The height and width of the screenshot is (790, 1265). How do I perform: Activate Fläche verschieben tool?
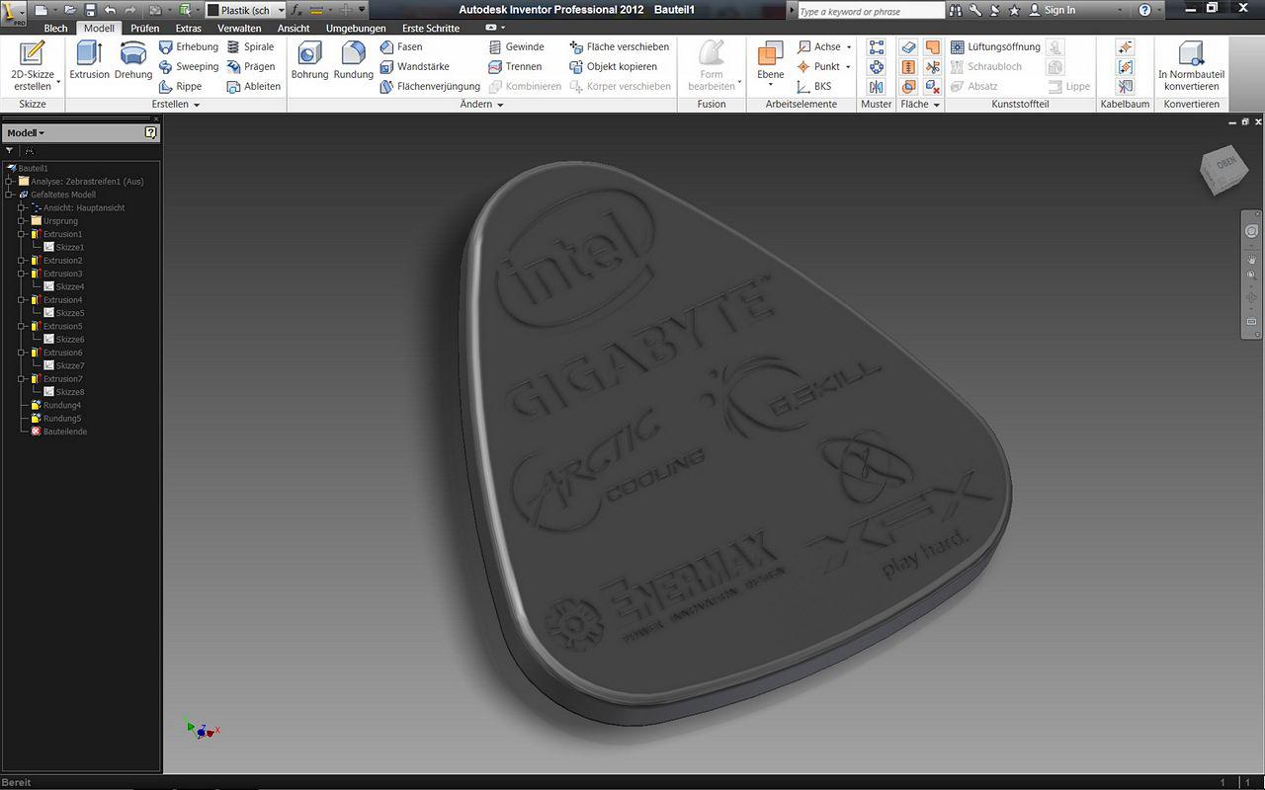pyautogui.click(x=620, y=46)
